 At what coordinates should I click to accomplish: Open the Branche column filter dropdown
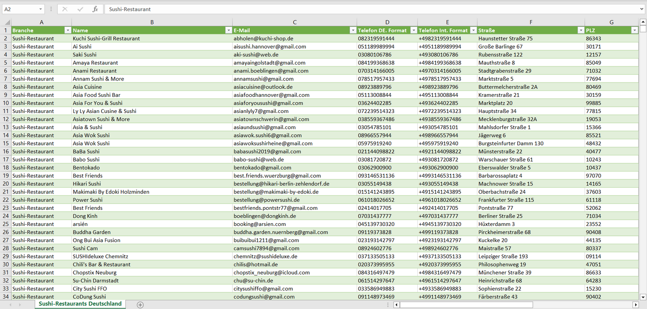tap(68, 30)
